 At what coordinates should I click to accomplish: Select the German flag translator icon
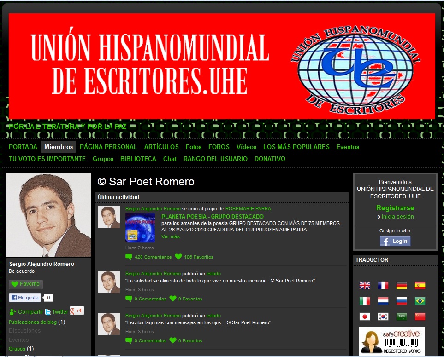point(402,285)
